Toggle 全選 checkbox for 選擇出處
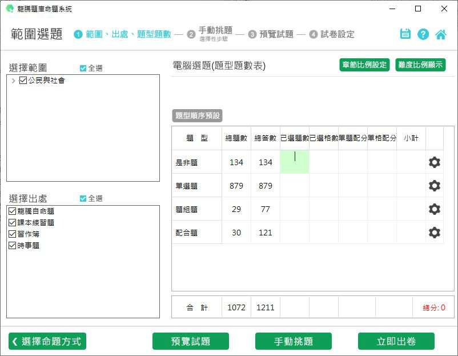The height and width of the screenshot is (356, 458). [83, 198]
